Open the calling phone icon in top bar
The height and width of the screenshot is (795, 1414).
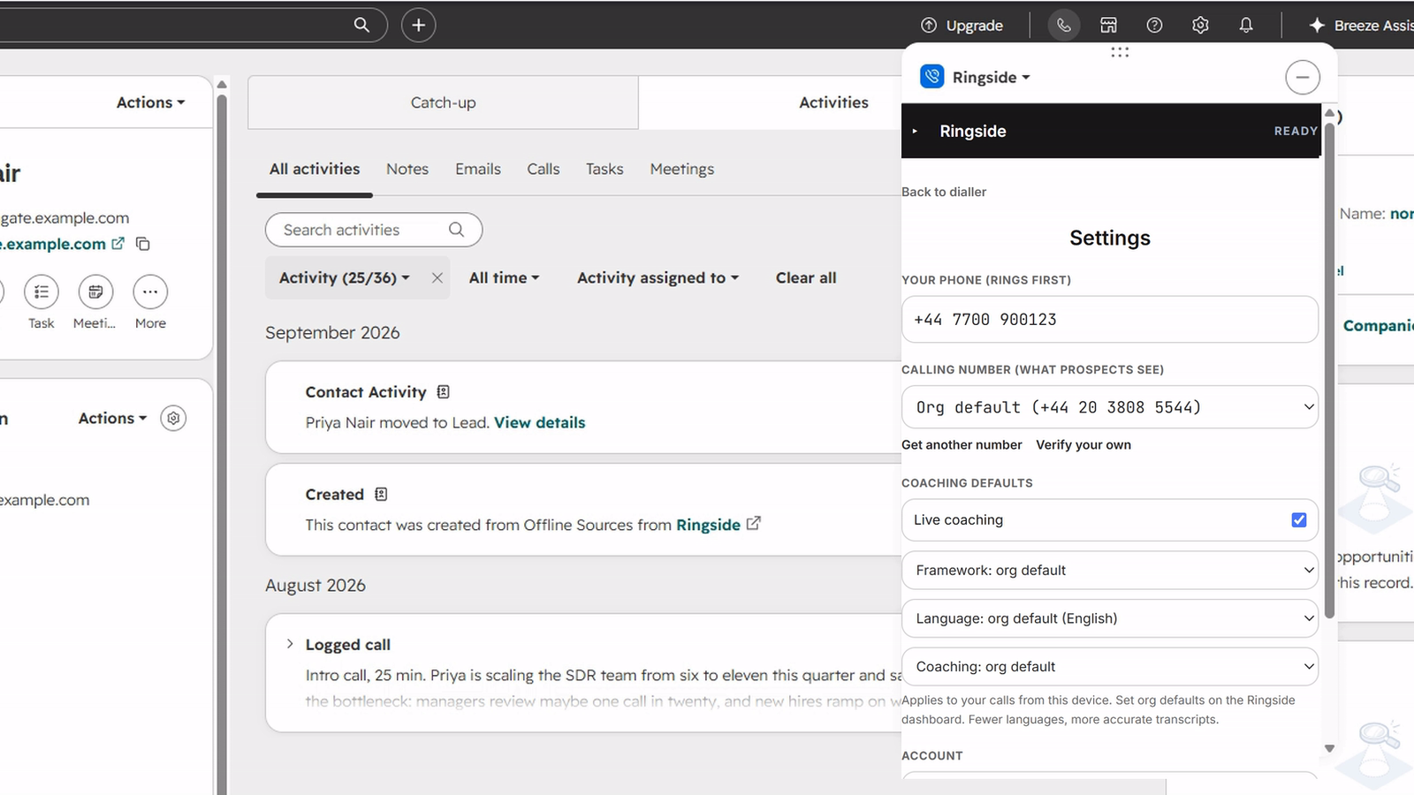pos(1064,25)
